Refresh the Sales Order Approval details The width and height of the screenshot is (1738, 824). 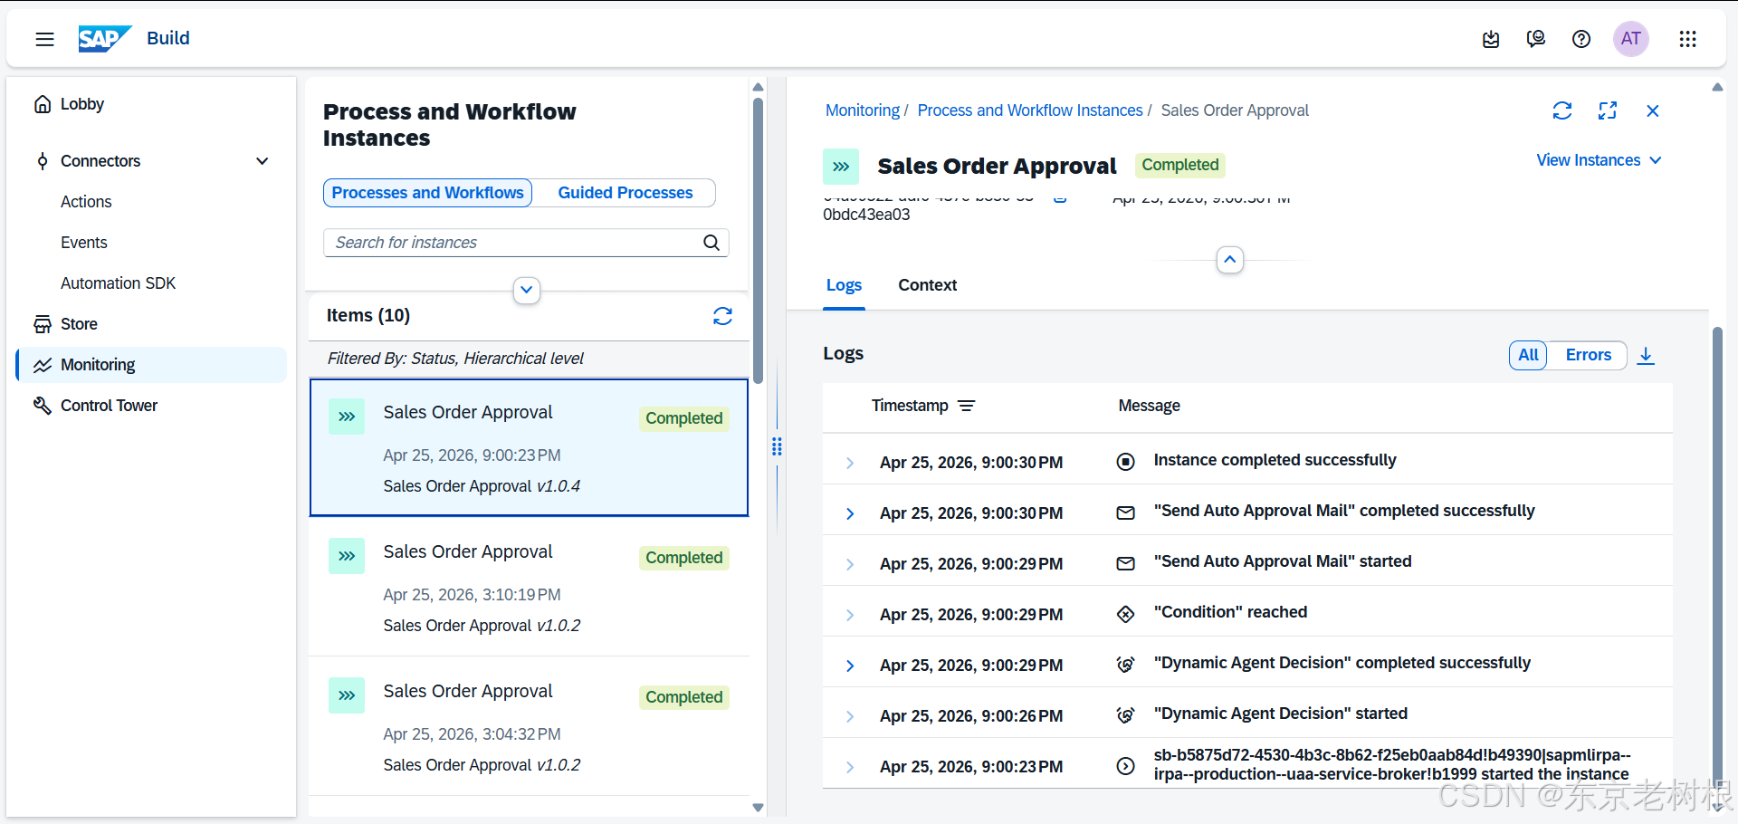pos(1562,110)
